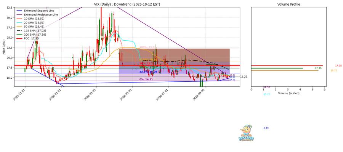The height and width of the screenshot is (152, 343).
Task: Click the orange 16.75 volume bar
Action: coord(285,70)
